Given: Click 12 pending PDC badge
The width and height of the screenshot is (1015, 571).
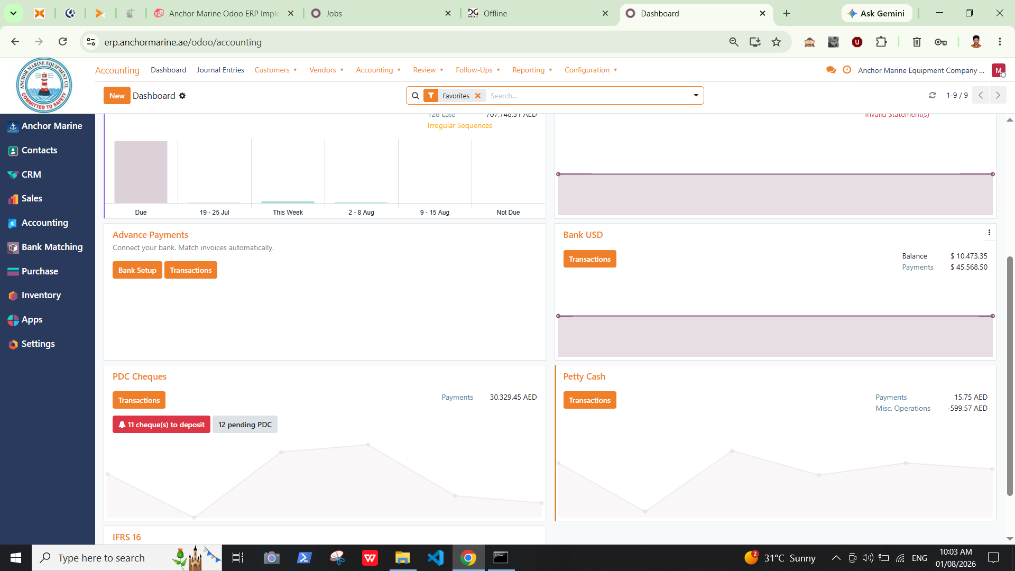Looking at the screenshot, I should pos(245,425).
